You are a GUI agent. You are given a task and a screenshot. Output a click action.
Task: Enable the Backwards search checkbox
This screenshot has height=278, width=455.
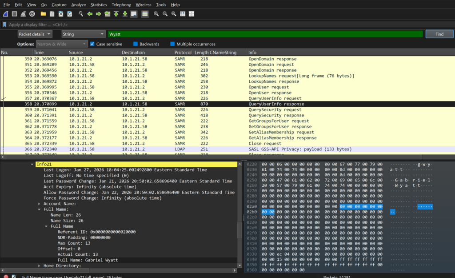point(136,44)
